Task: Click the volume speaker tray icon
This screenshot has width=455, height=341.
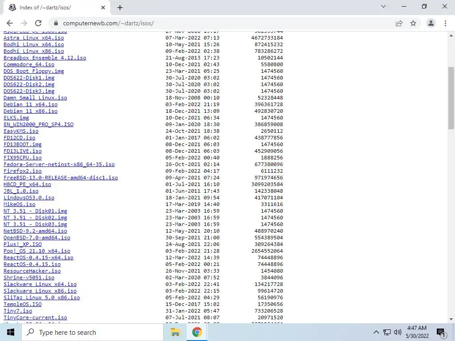Action: [x=398, y=332]
